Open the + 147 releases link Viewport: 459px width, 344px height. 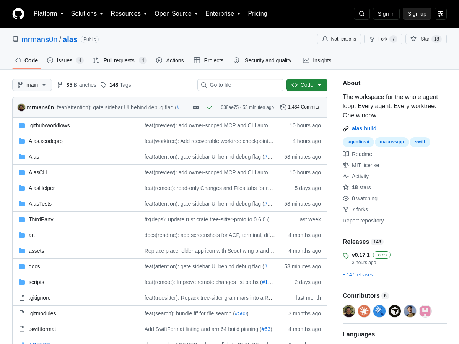[358, 275]
